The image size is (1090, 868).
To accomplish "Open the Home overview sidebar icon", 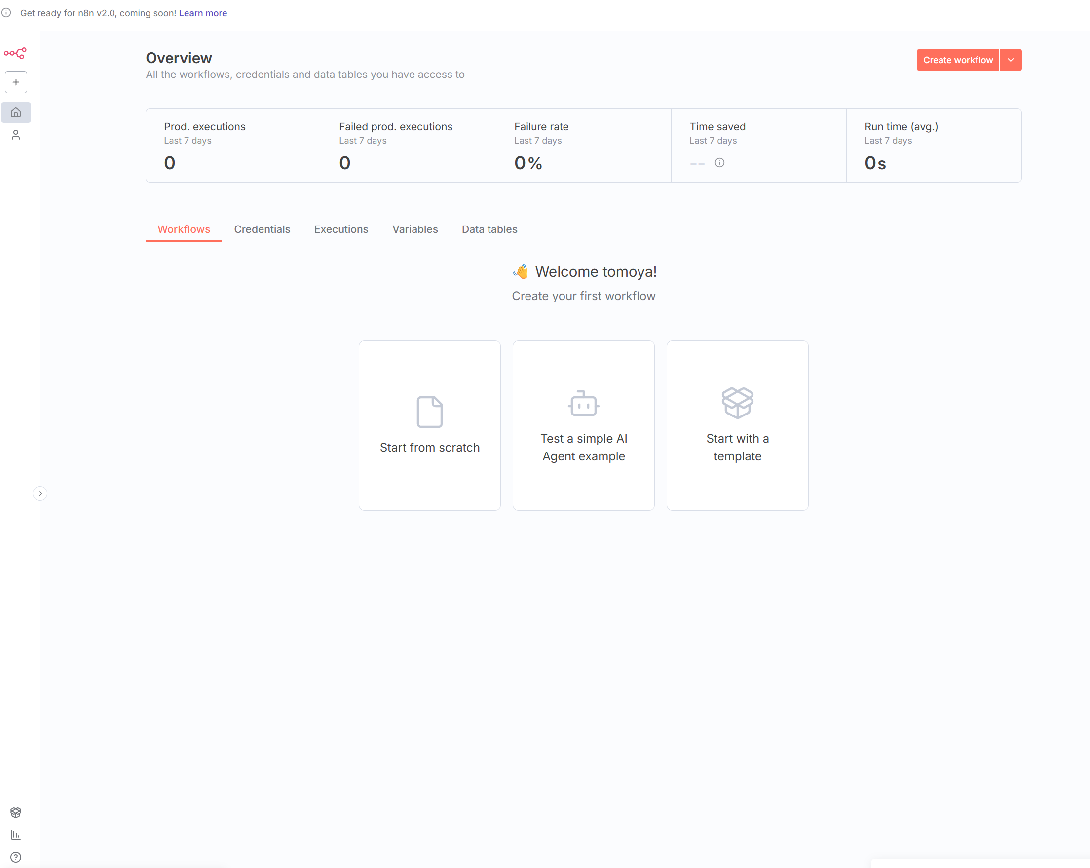I will click(x=16, y=112).
